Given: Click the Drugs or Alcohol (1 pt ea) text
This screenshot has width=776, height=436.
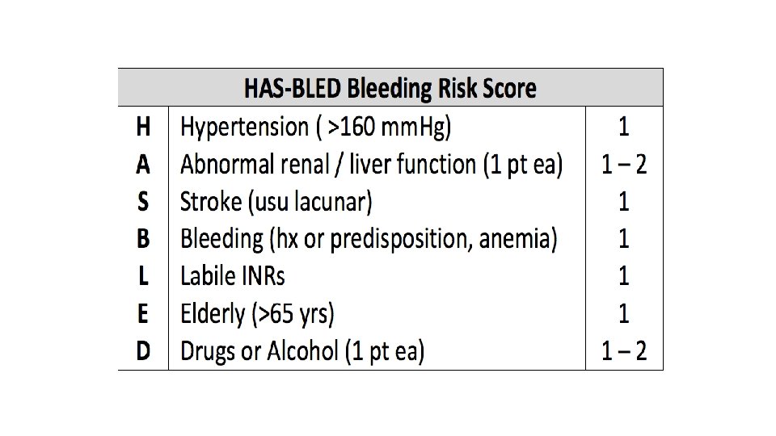Looking at the screenshot, I should (x=302, y=352).
